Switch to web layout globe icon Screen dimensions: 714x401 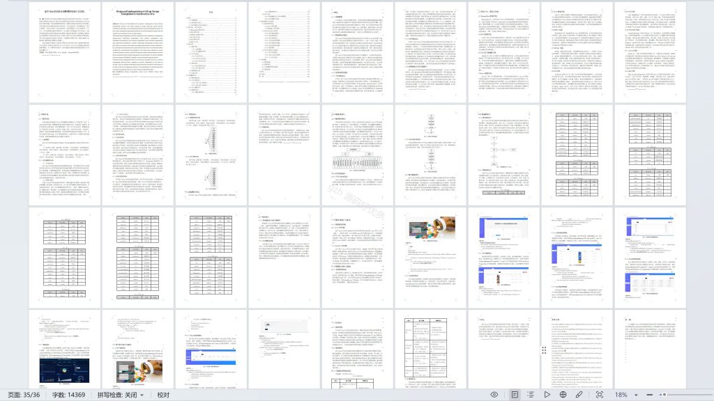(563, 395)
